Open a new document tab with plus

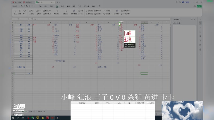click(x=58, y=2)
